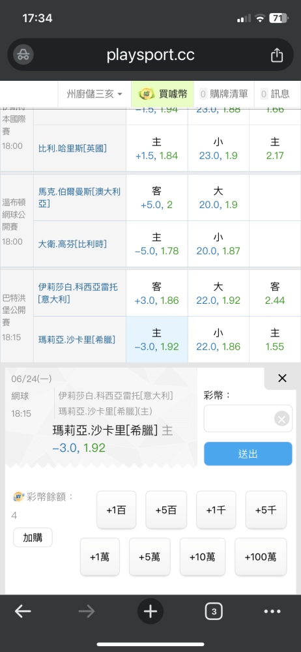
Task: Clear the 彩幣 input with the x icon
Action: [282, 419]
